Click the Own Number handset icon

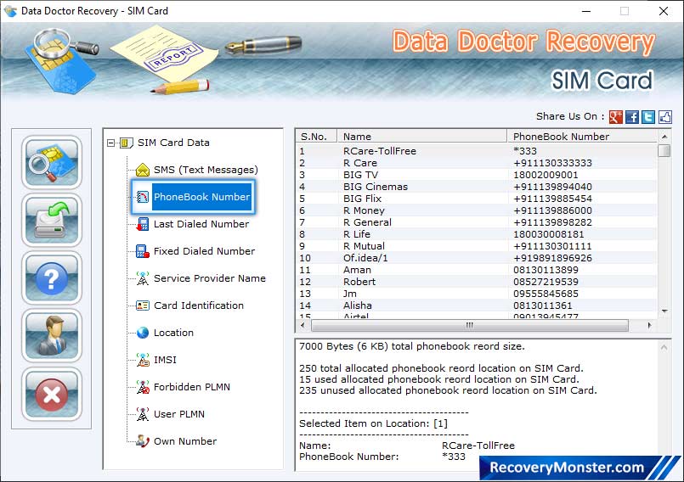coord(143,441)
